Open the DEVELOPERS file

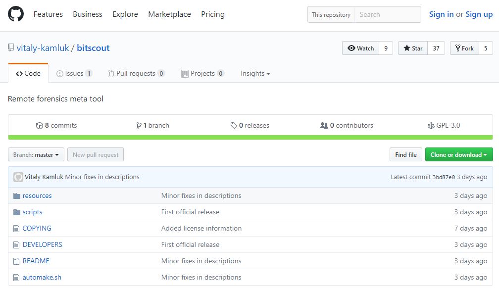[43, 245]
